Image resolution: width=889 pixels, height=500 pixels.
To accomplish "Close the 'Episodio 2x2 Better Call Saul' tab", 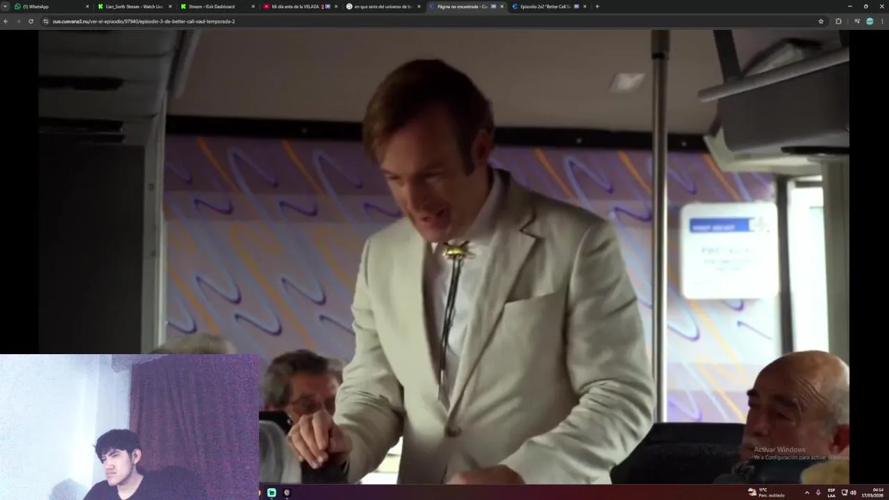I will pos(584,6).
